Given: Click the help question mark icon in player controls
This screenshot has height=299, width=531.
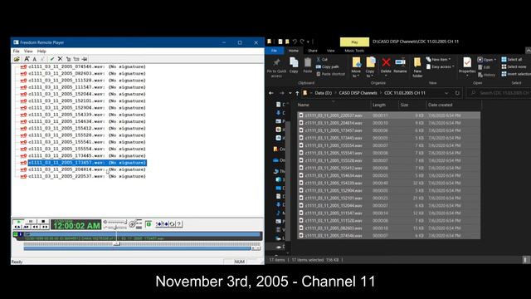Looking at the screenshot, I should tap(179, 224).
